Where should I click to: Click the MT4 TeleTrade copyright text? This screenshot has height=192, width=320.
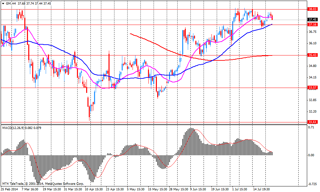(x=43, y=183)
